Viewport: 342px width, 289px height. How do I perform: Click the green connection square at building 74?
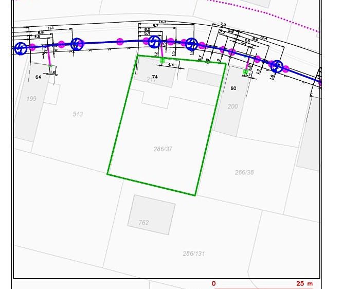[162, 60]
